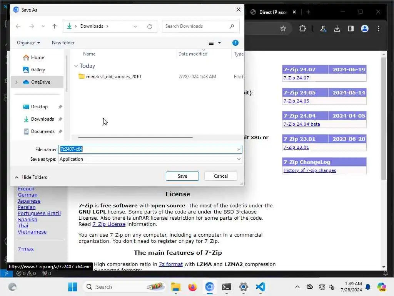Open the browser Downloads icon

(337, 29)
